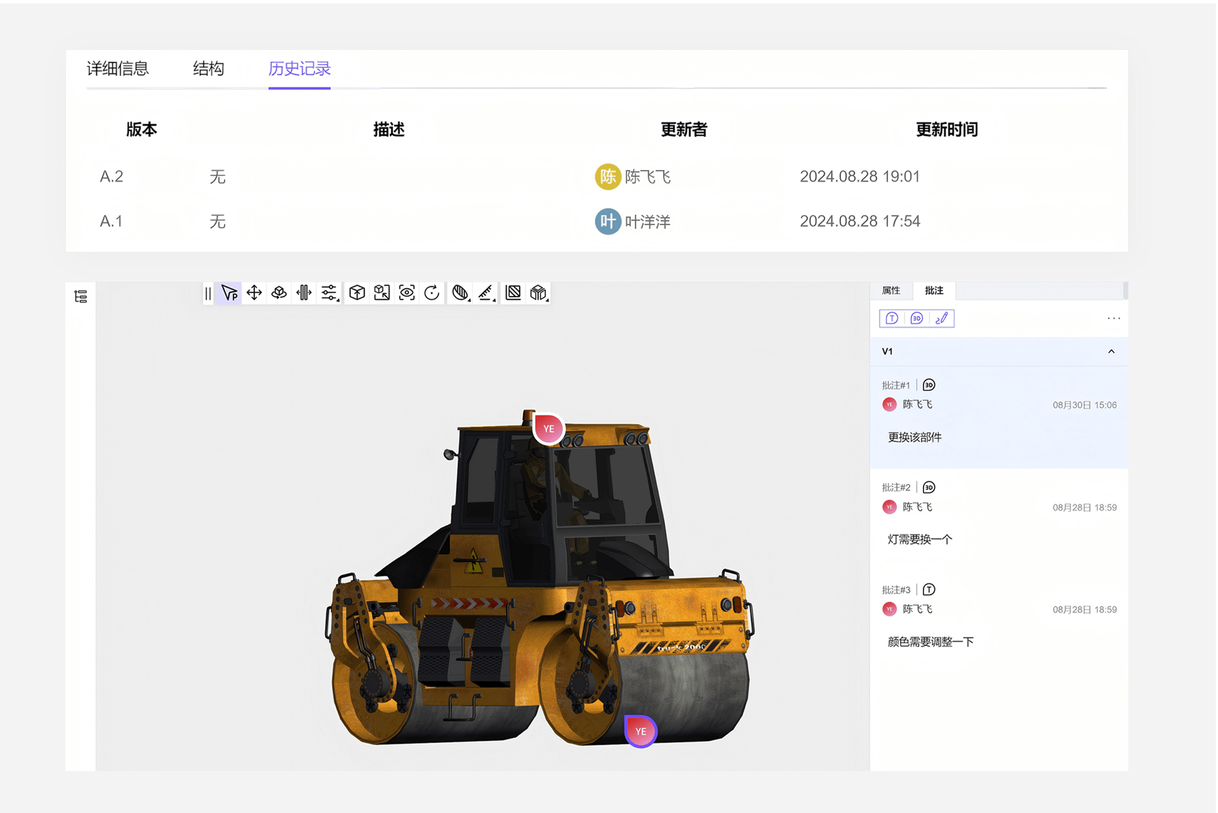The height and width of the screenshot is (813, 1218).
Task: Open the 详细信息 tab
Action: click(119, 69)
